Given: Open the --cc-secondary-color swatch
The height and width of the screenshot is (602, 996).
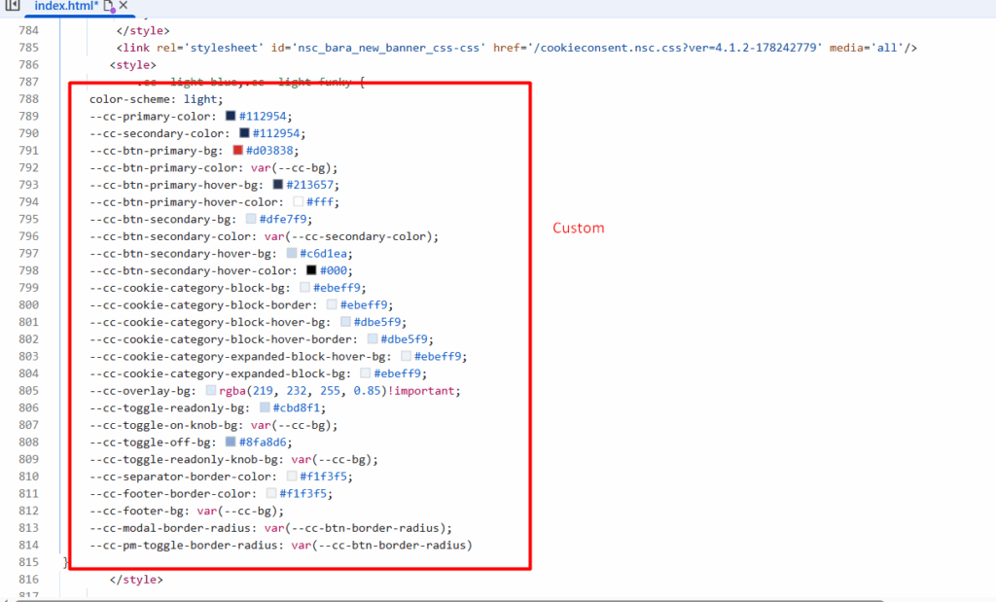Looking at the screenshot, I should 244,133.
